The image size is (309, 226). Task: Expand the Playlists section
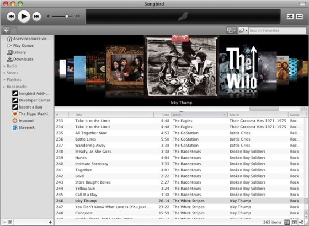4,80
